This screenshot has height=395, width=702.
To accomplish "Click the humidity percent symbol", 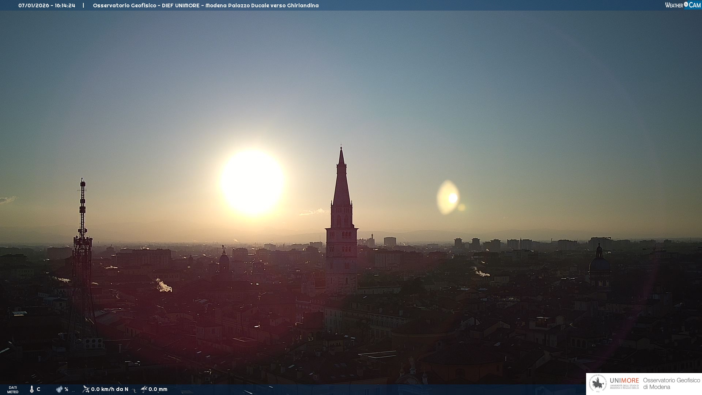I will tap(66, 389).
